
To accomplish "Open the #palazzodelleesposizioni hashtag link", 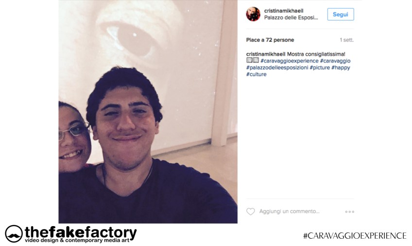I will [277, 67].
